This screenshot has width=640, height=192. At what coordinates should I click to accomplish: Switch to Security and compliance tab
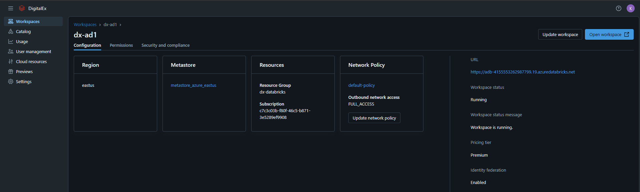tap(165, 45)
